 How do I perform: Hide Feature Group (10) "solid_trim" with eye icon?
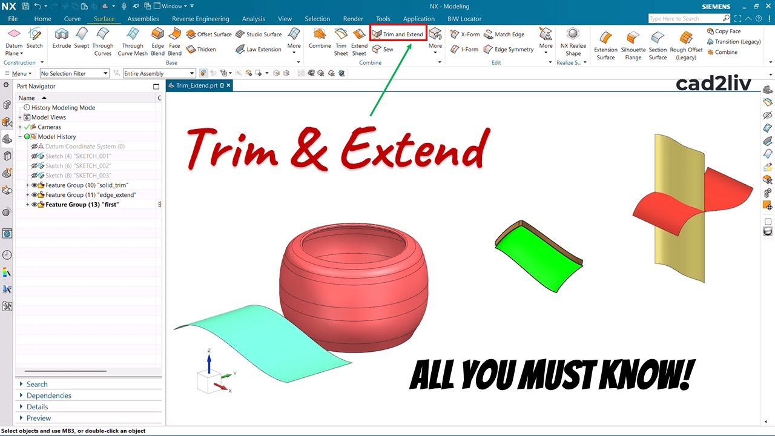35,185
